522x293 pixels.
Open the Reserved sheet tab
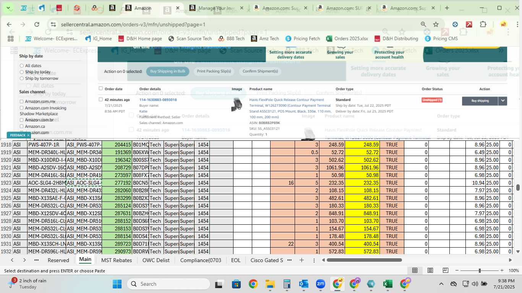[x=58, y=260]
